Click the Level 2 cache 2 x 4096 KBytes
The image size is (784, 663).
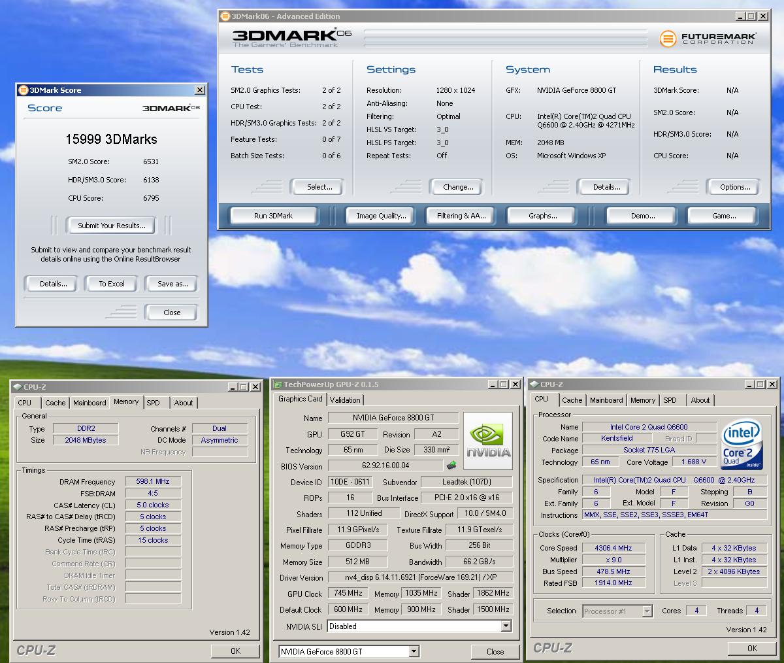pyautogui.click(x=735, y=571)
